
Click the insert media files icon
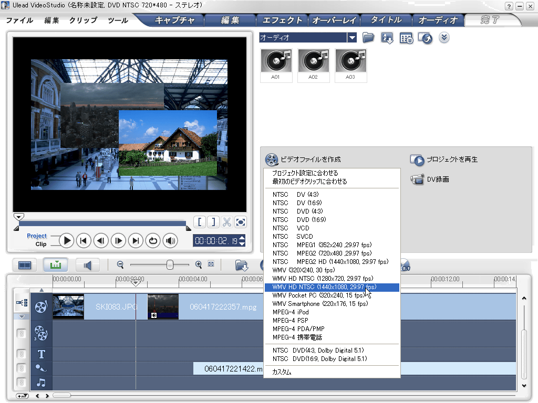coord(242,265)
